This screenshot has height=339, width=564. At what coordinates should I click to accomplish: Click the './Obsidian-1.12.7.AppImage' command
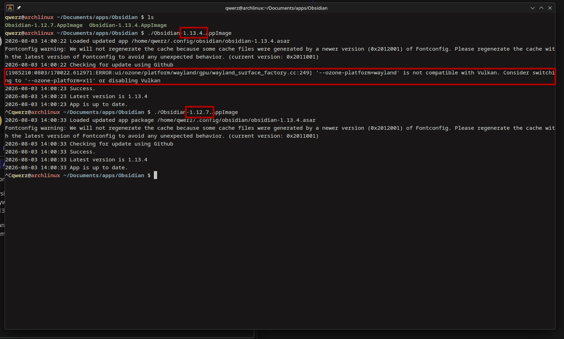pyautogui.click(x=196, y=112)
